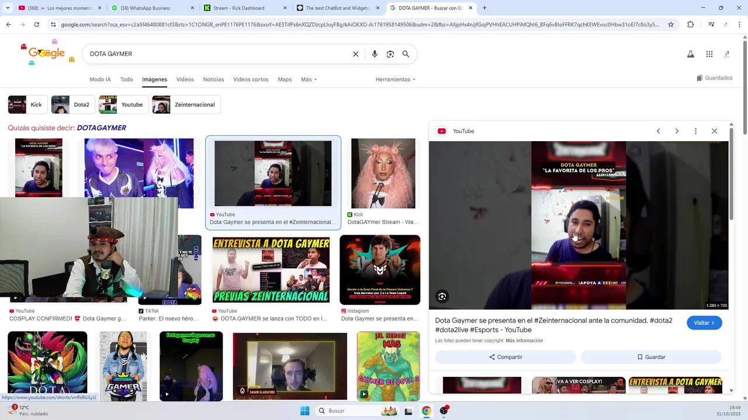Click the Google Doodle logo

[47, 53]
